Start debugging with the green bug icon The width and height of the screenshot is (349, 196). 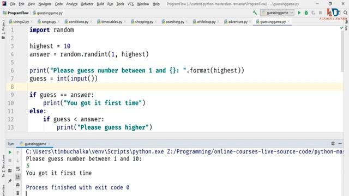pos(306,13)
